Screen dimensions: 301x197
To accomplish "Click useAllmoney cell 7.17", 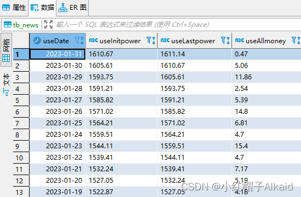I will point(267,169).
